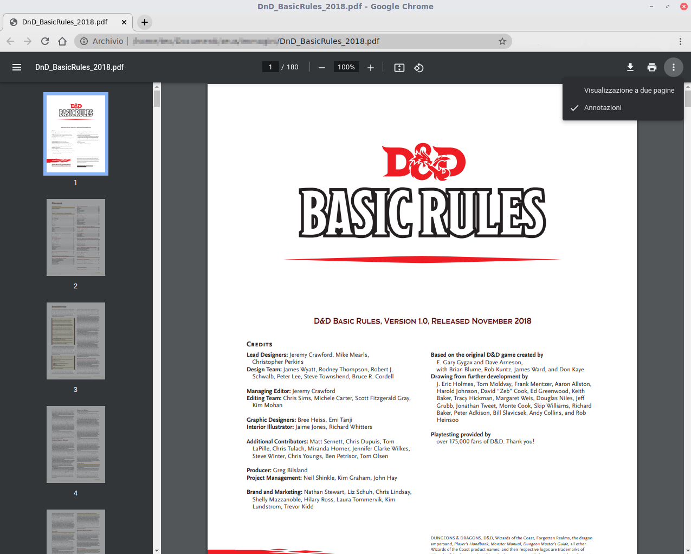Image resolution: width=691 pixels, height=554 pixels.
Task: Open page 1 thumbnail
Action: 76,134
